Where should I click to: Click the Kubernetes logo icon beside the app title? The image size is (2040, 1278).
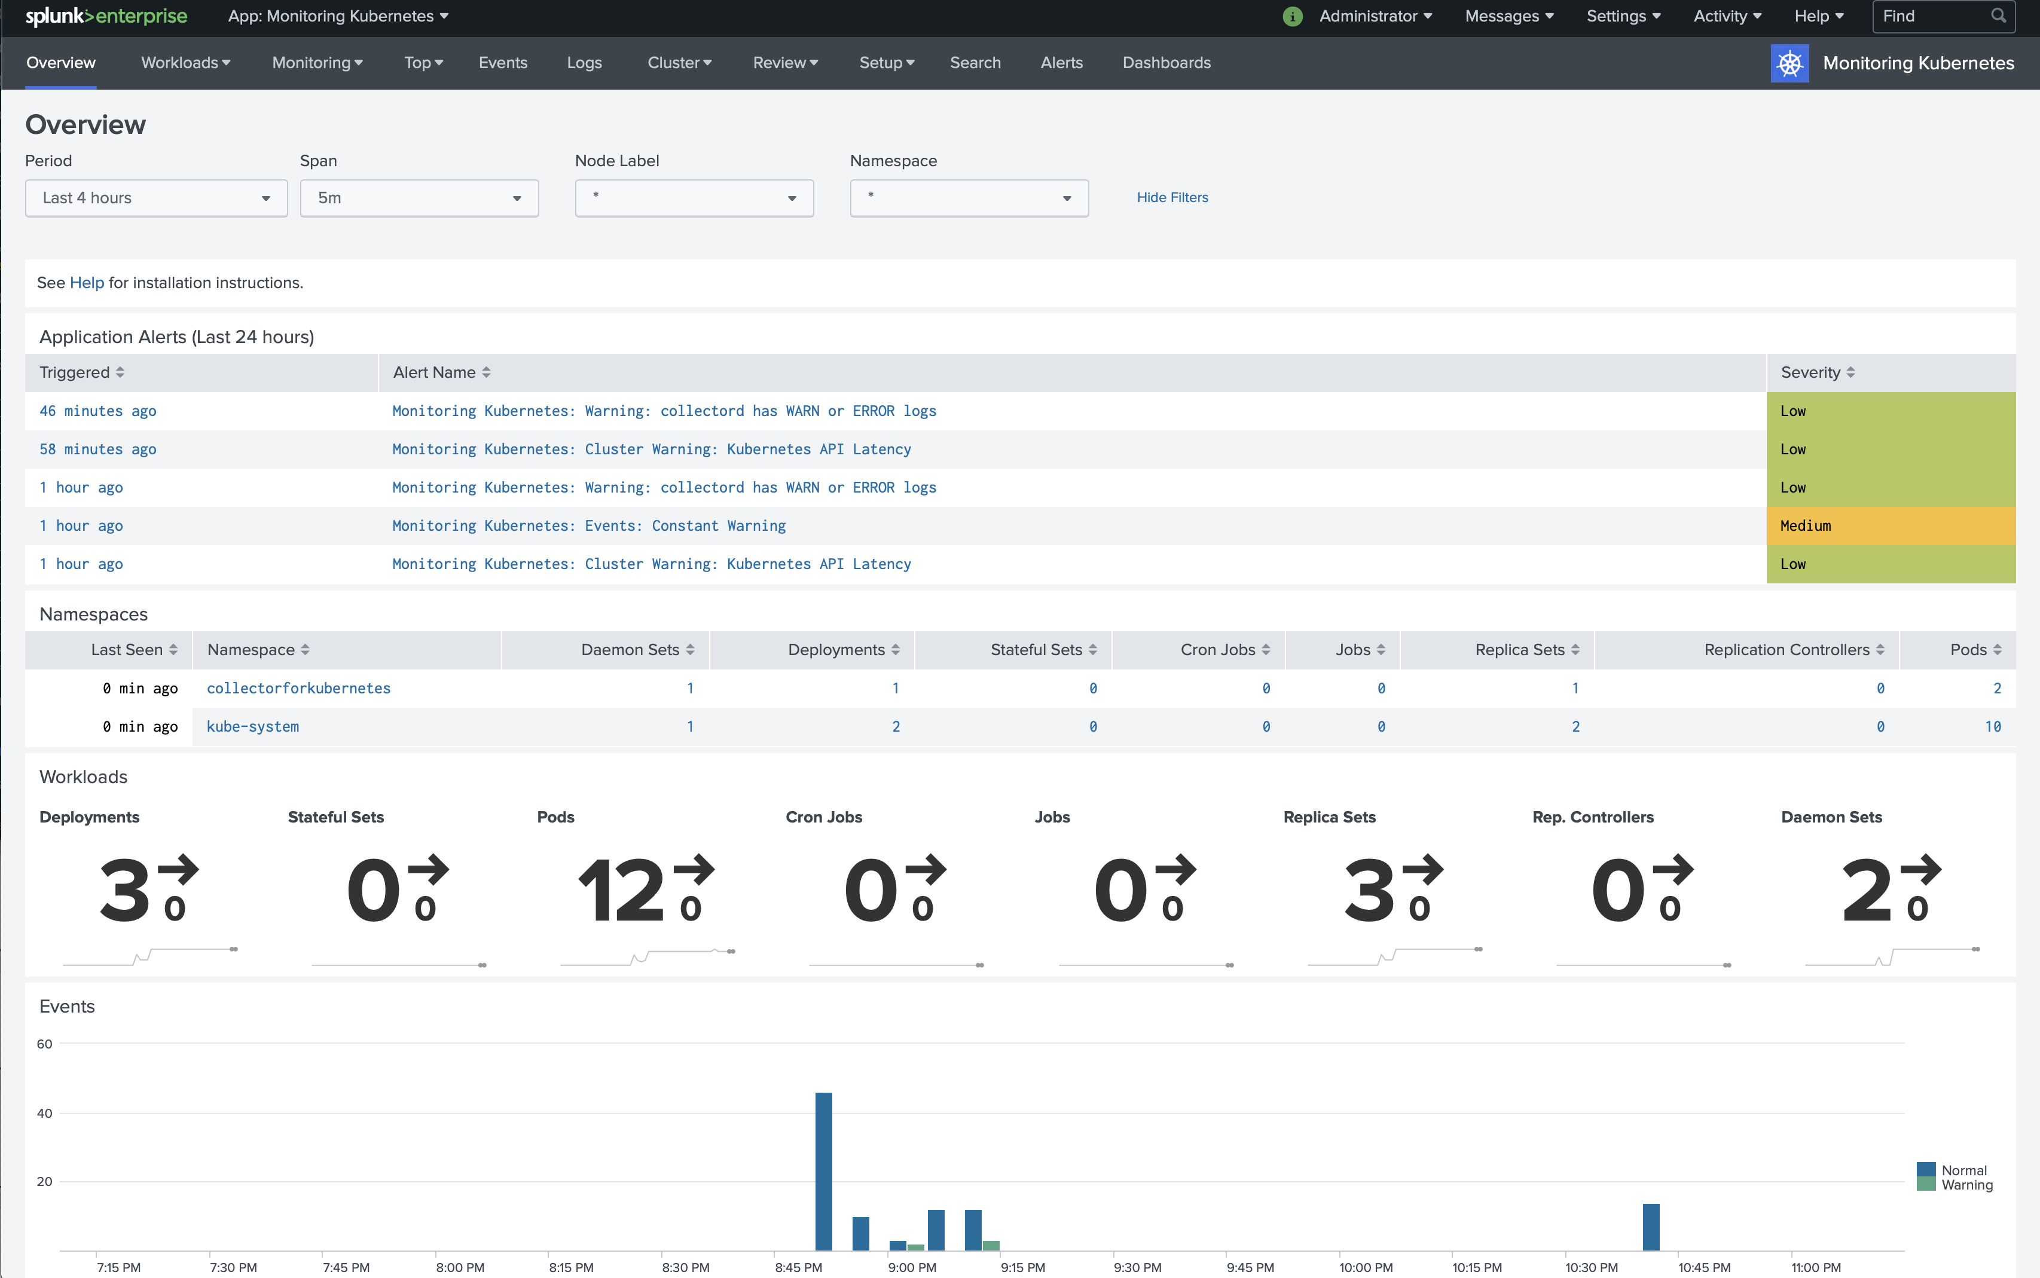pos(1789,63)
